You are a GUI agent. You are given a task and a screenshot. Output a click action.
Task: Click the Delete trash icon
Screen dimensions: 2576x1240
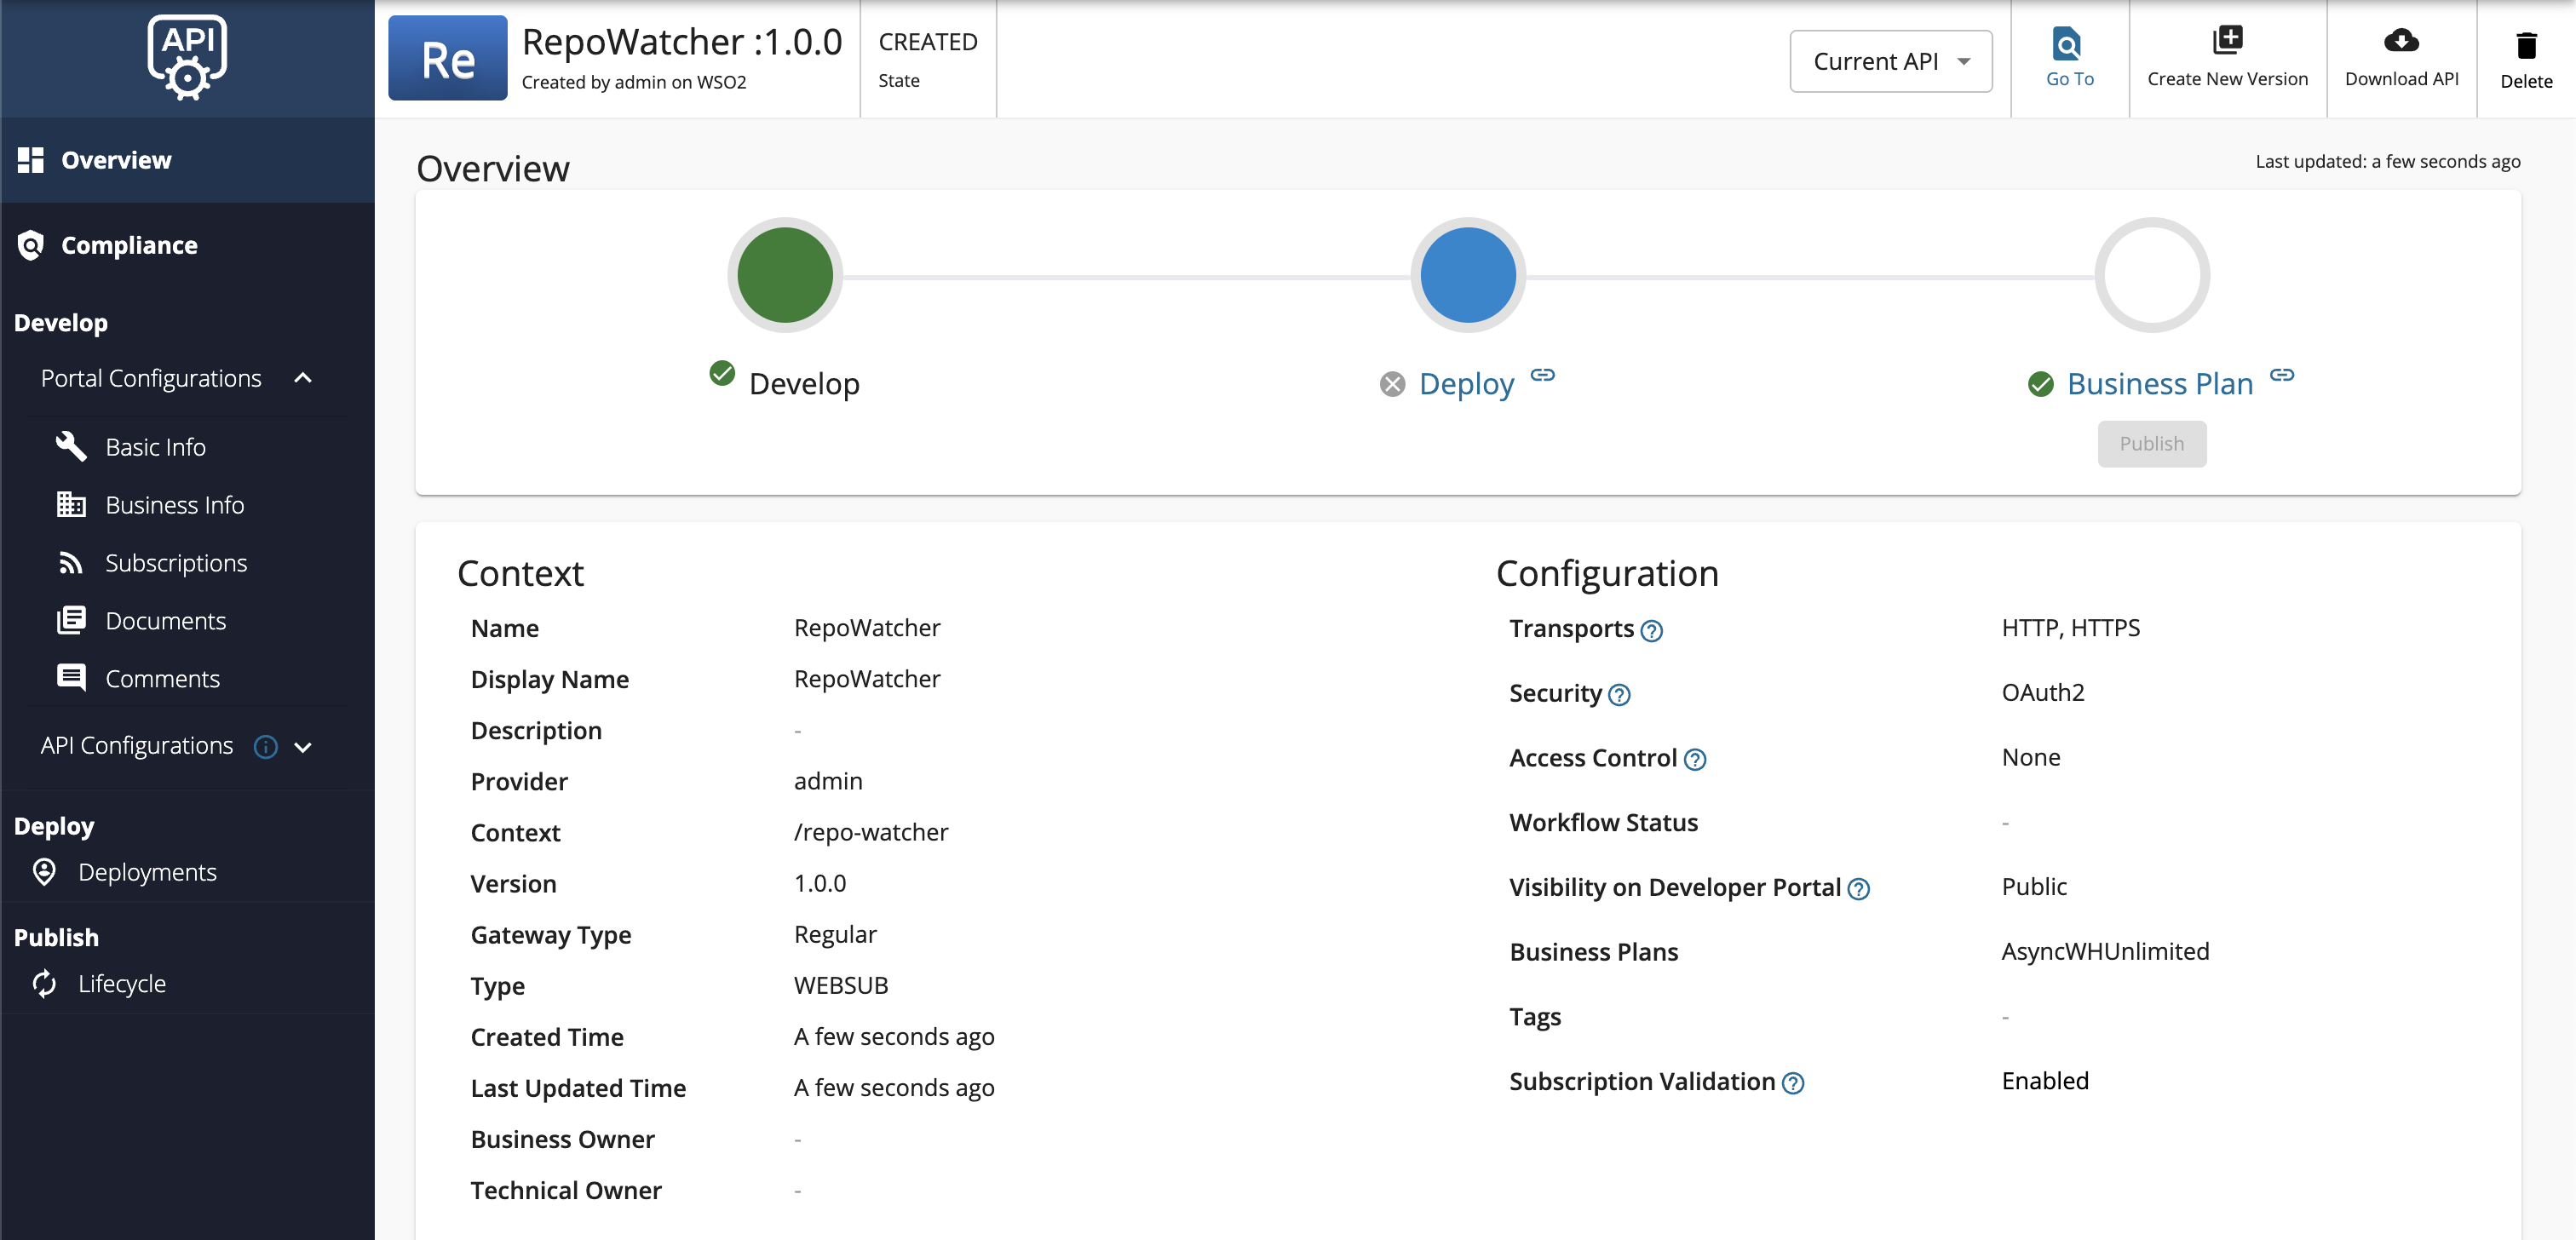click(2526, 45)
